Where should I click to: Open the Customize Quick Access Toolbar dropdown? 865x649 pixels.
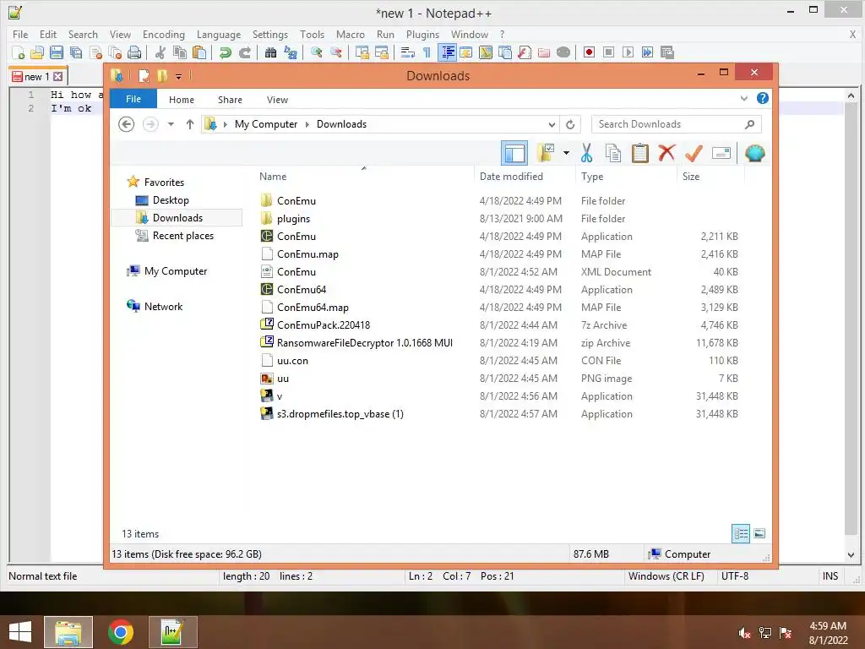(x=178, y=76)
